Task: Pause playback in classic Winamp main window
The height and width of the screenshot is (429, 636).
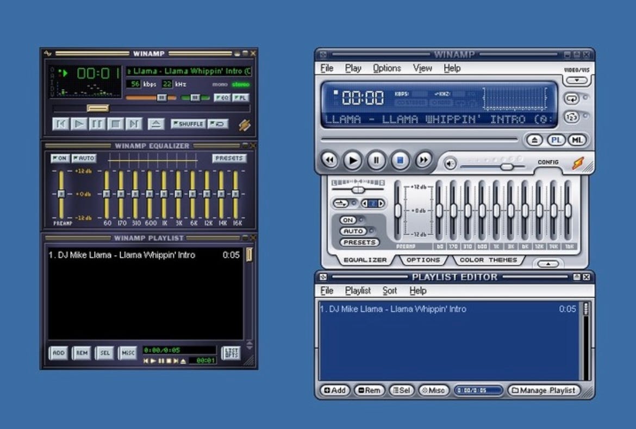Action: coord(97,124)
